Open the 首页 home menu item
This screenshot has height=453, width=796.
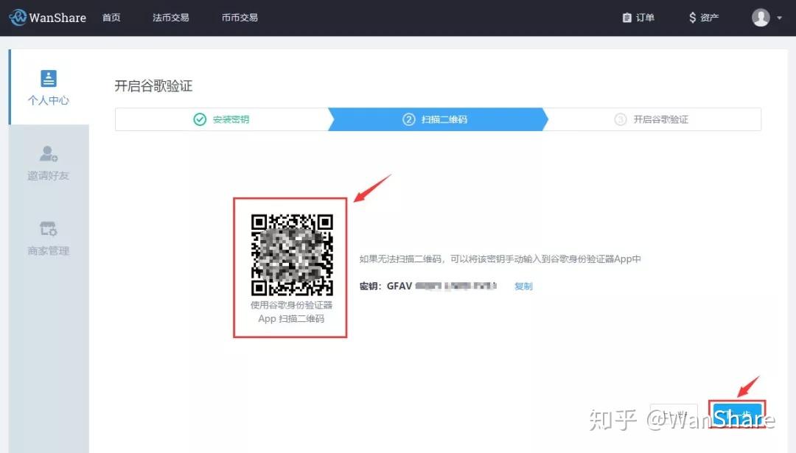(x=111, y=18)
